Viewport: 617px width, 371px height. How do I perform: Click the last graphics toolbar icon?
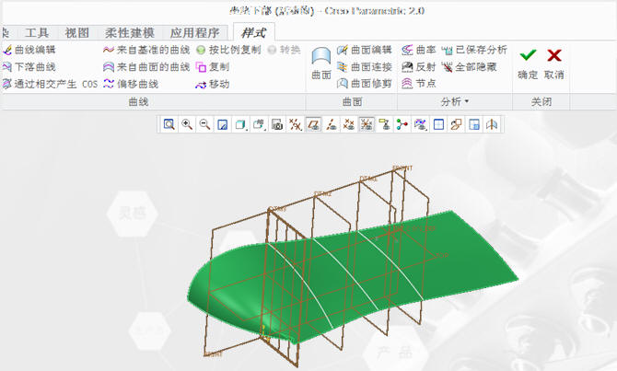[492, 124]
